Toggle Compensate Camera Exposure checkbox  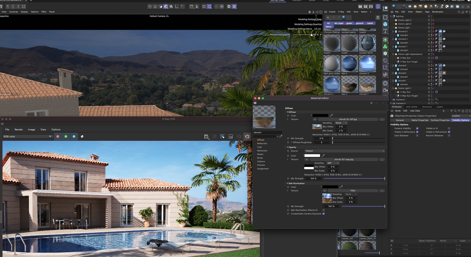click(x=323, y=214)
